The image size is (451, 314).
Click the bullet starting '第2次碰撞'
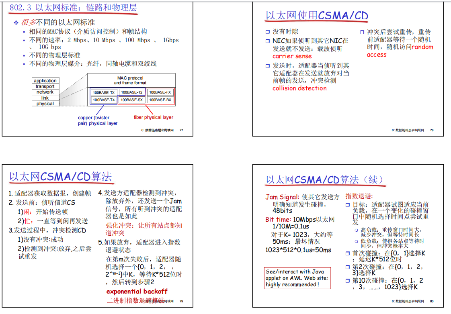point(387,270)
